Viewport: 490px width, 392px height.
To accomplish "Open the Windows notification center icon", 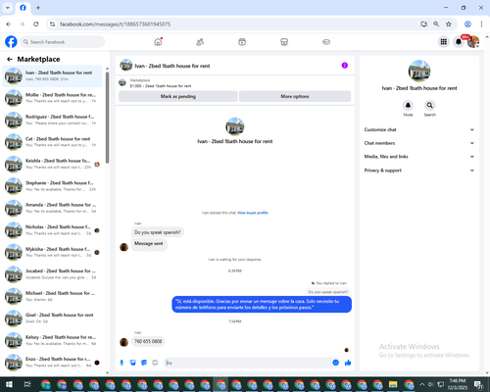I will pos(478,384).
